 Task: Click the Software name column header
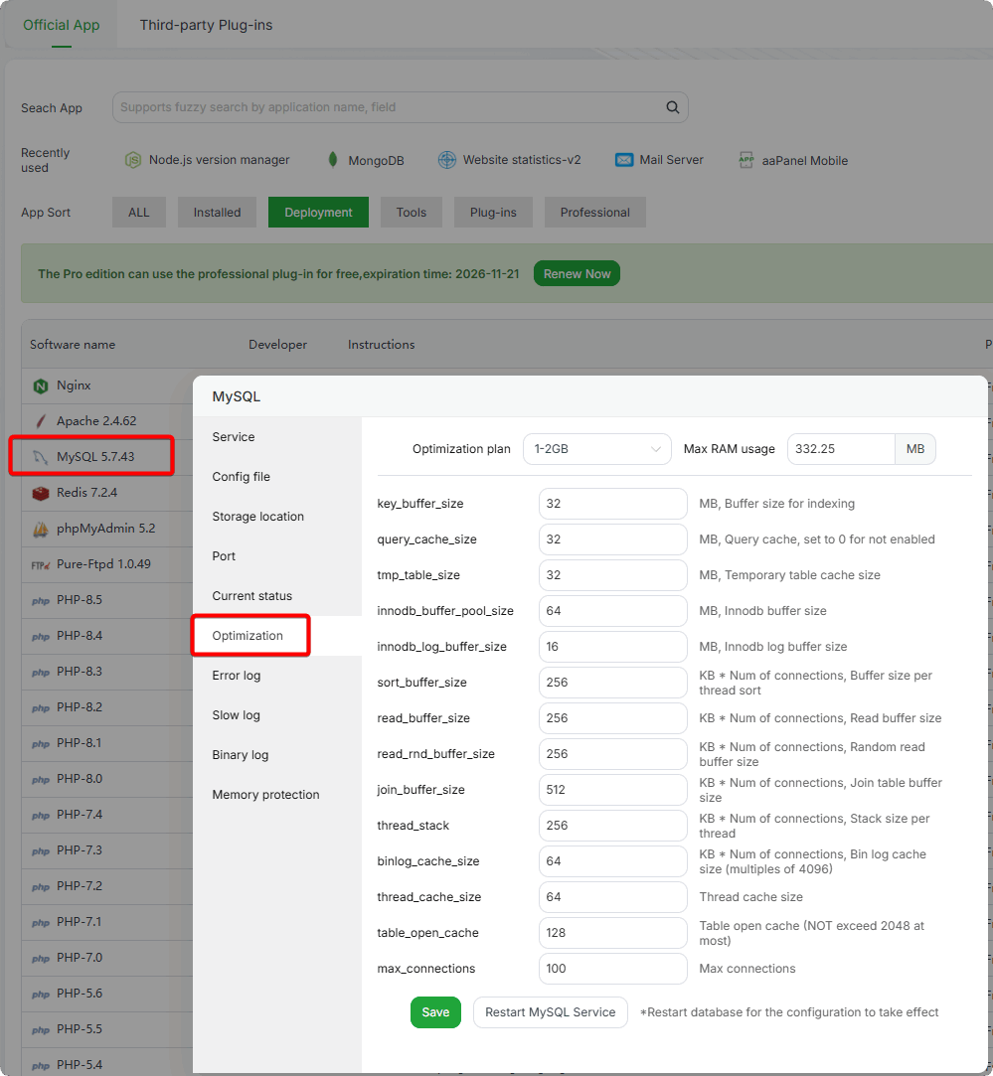click(73, 345)
